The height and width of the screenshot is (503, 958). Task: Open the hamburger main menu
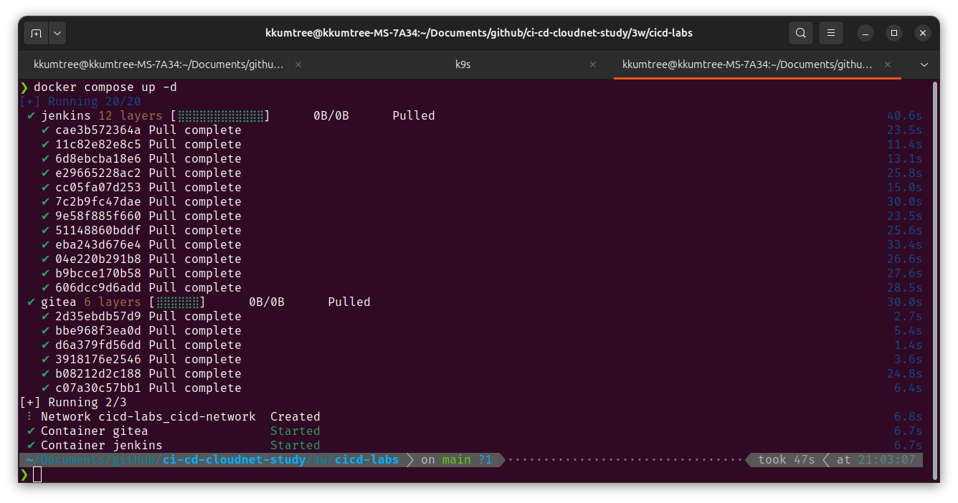coord(830,33)
